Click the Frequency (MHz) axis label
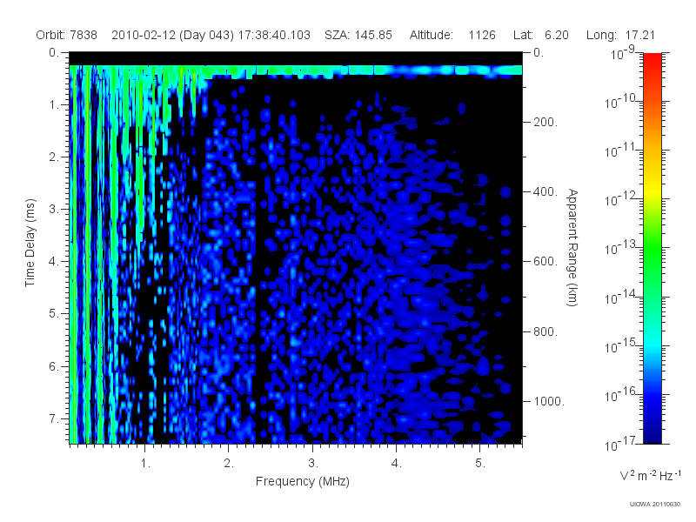This screenshot has width=696, height=522. (302, 482)
